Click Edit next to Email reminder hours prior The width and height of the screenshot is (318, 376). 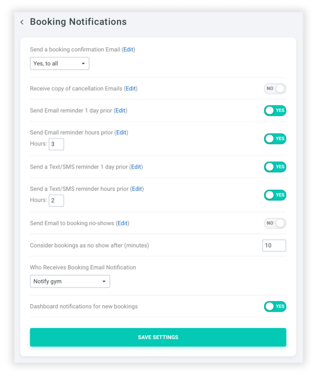click(x=122, y=132)
